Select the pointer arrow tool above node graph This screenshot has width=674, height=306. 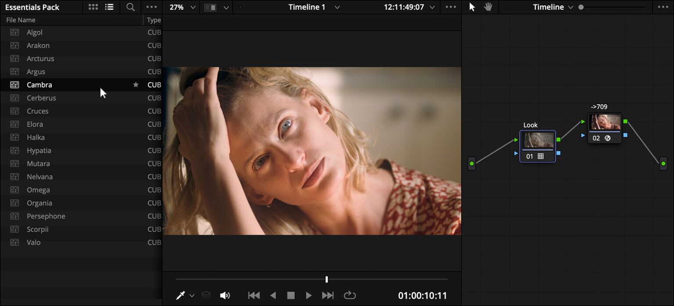point(472,7)
